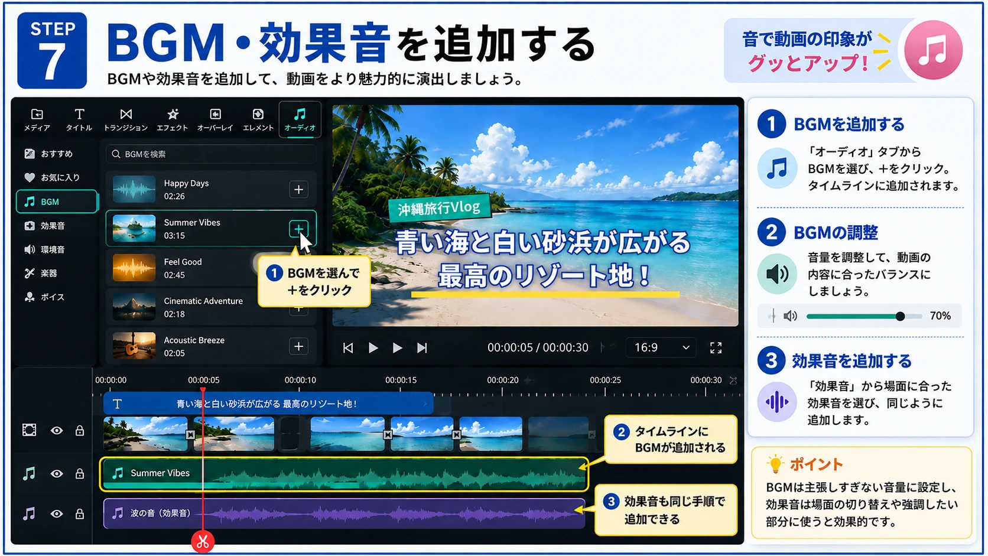
Task: Click the 沖縄旅行Vlog label in the preview
Action: (x=439, y=207)
